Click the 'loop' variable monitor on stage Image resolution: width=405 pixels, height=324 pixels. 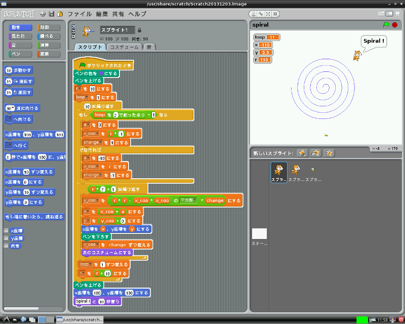coord(267,37)
